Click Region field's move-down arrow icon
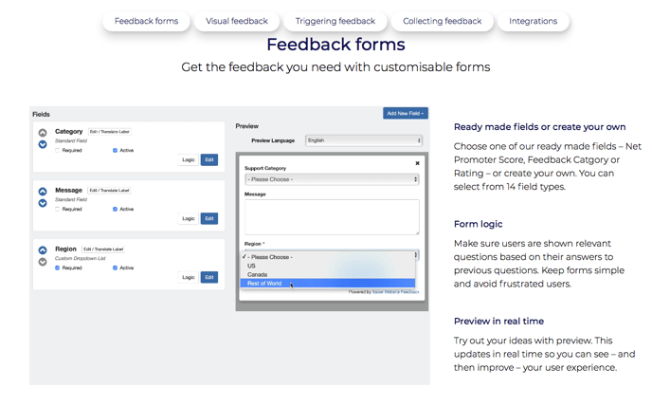The width and height of the screenshot is (652, 406). tap(43, 262)
